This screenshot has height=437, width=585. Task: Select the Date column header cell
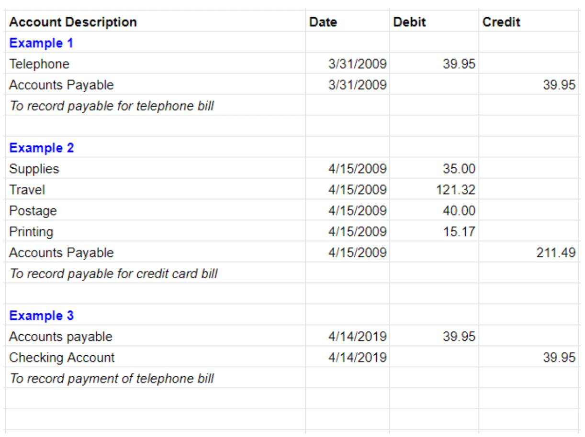pos(323,22)
